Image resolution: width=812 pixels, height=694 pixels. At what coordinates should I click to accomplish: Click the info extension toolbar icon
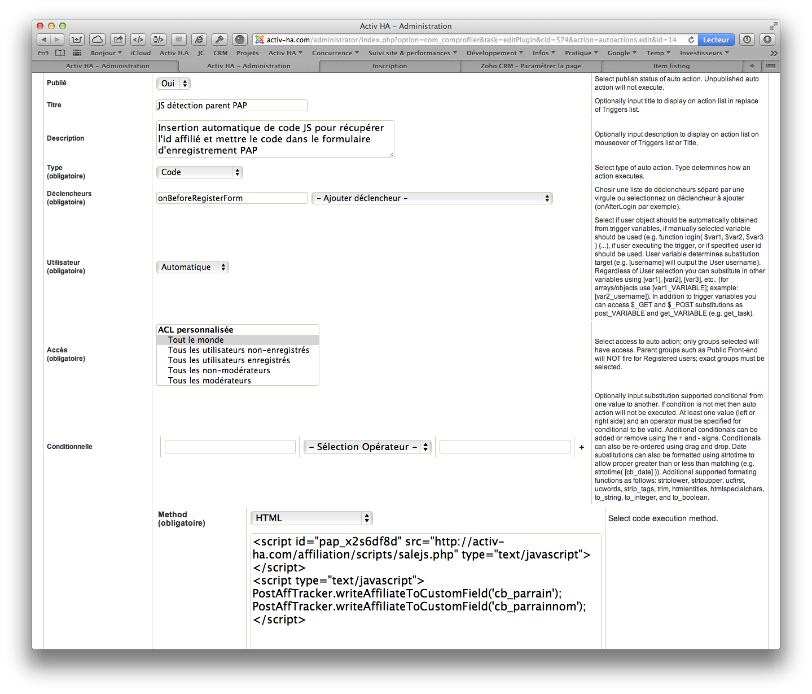747,40
